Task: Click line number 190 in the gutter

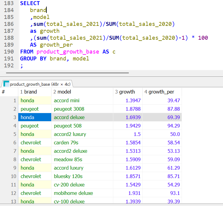Action: 9,52
